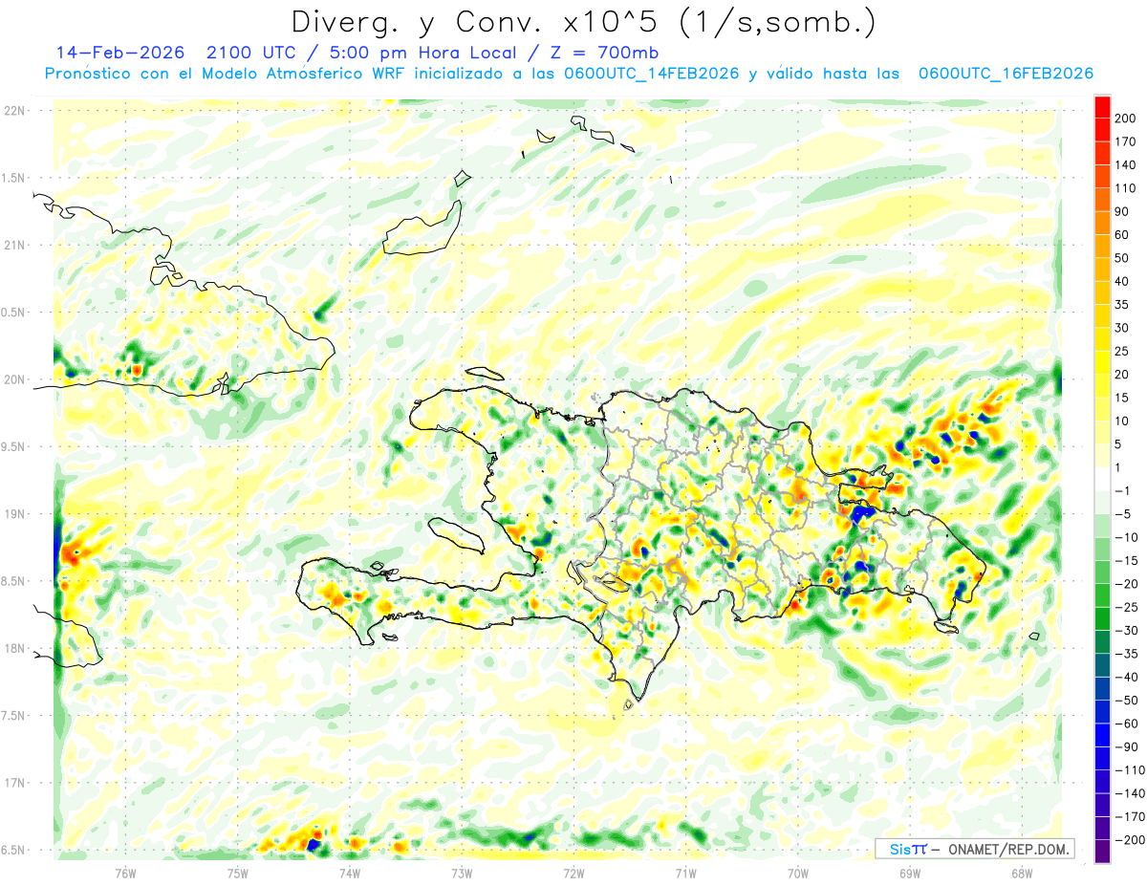This screenshot has width=1147, height=886.
Task: Click the color bar label '40'
Action: (1122, 281)
